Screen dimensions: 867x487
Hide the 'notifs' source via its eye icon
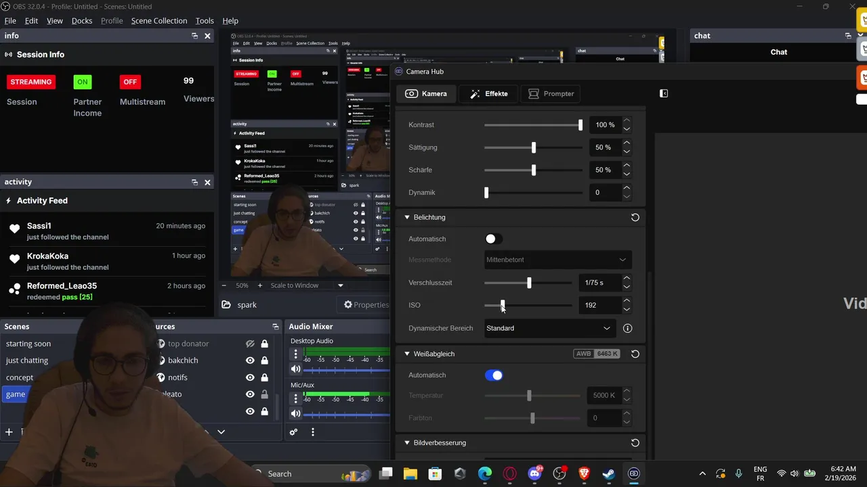point(250,377)
